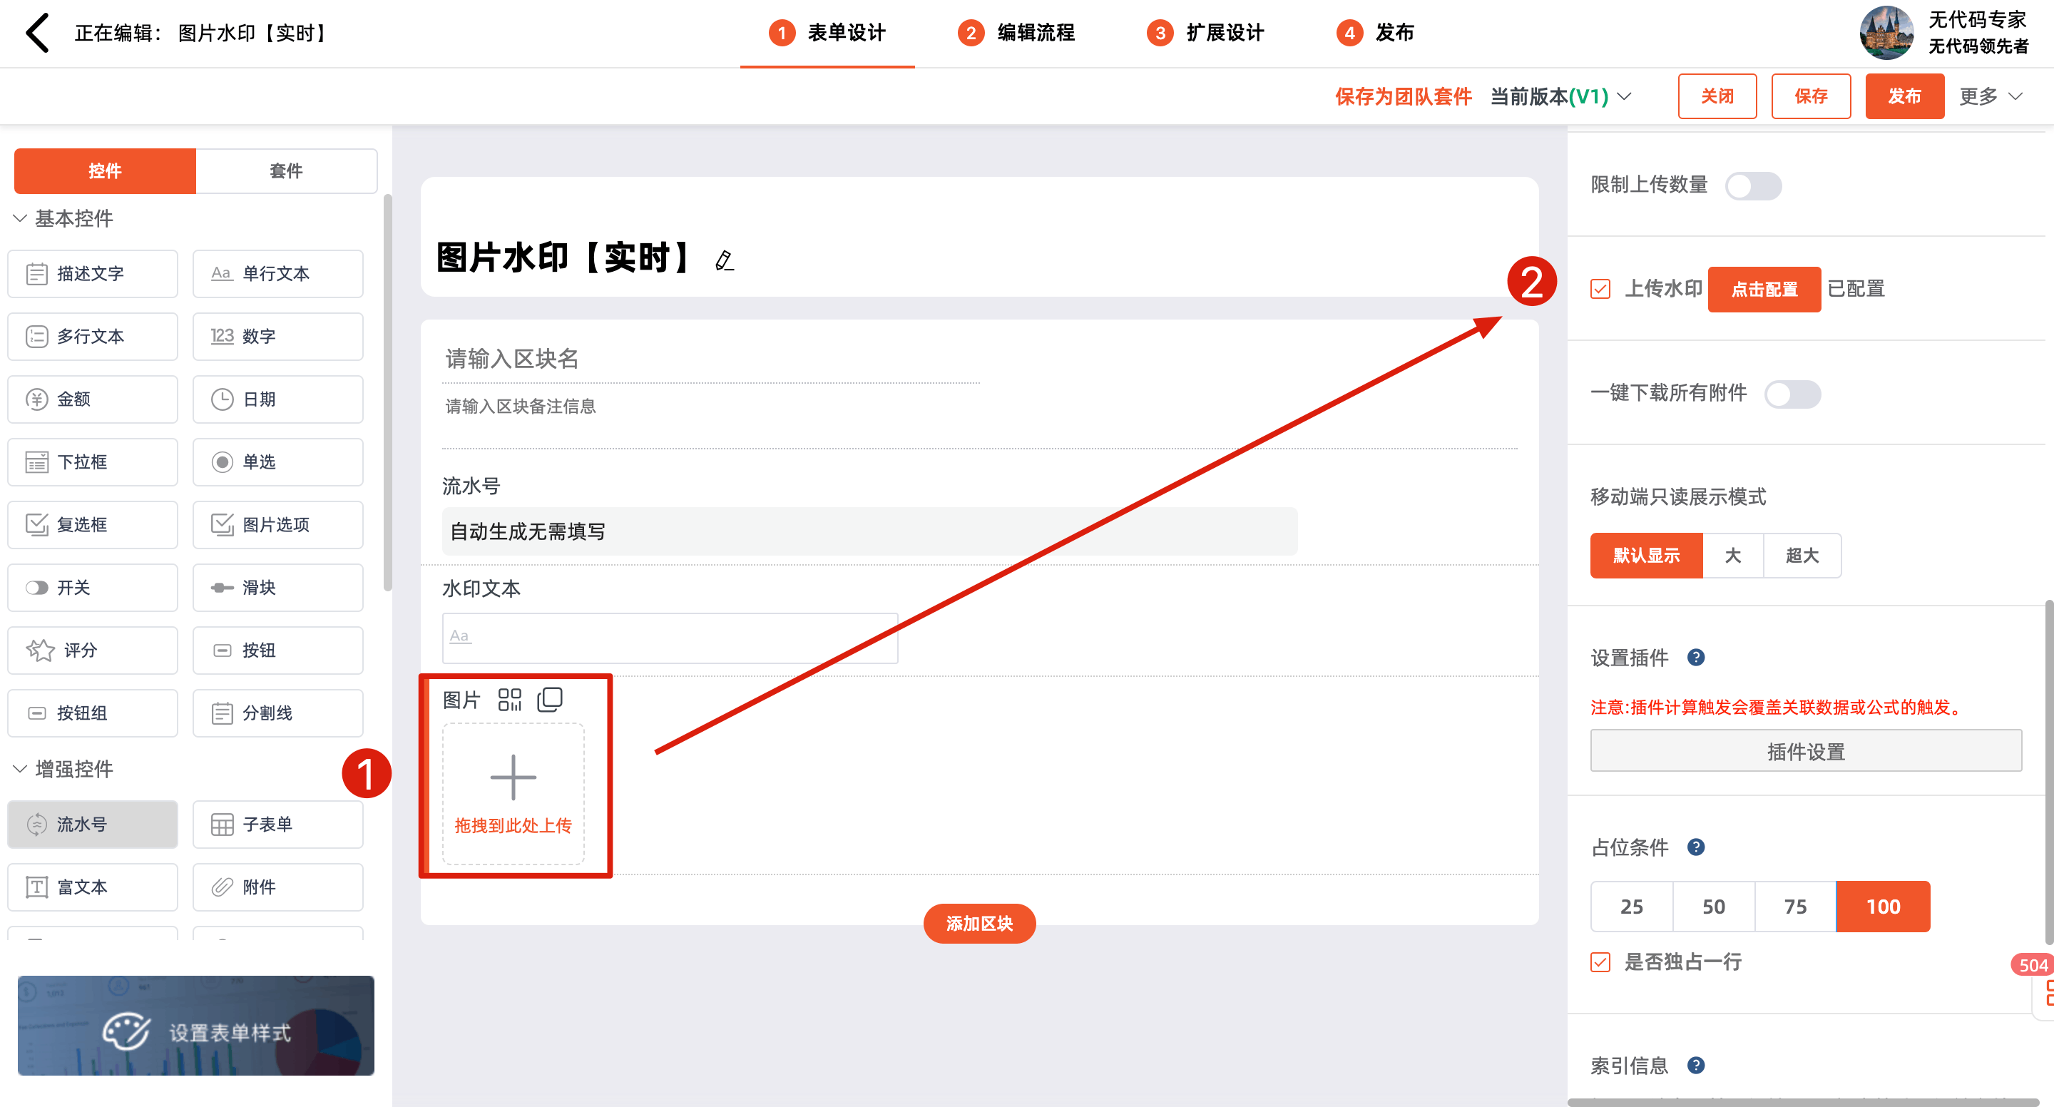The image size is (2054, 1107).
Task: Open help icon beside 索引信息
Action: coord(1696,1065)
